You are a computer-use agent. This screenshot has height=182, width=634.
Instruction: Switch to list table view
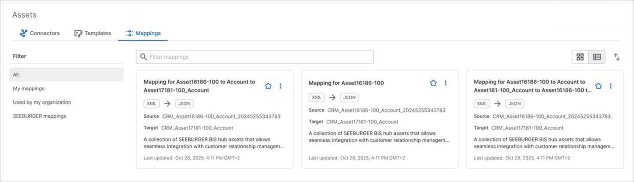click(597, 57)
